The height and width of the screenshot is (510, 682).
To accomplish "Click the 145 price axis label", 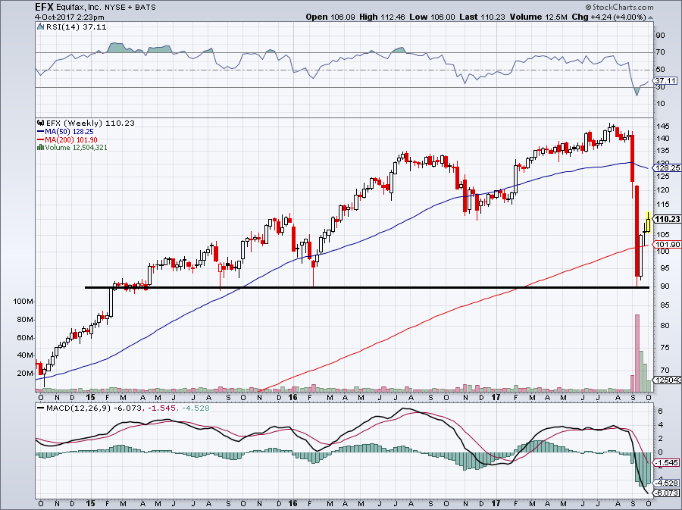I will pos(663,127).
